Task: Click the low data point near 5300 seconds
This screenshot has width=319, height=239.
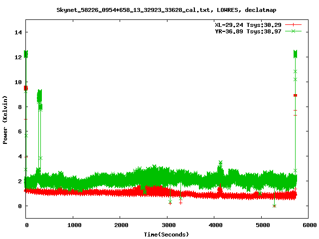Action: [x=274, y=206]
